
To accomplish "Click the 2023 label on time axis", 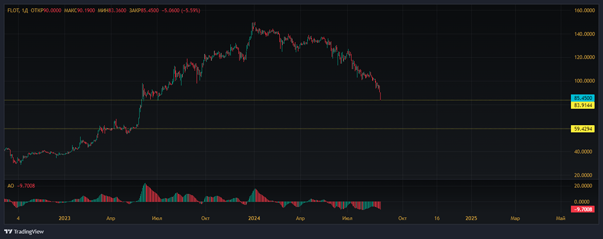I will (65, 219).
